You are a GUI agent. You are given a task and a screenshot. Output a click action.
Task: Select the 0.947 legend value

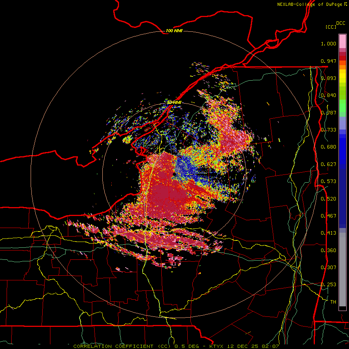pos(328,61)
